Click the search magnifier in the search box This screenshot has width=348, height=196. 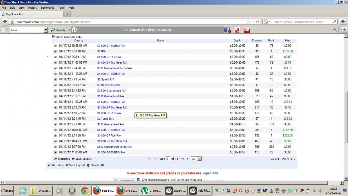pos(334,22)
